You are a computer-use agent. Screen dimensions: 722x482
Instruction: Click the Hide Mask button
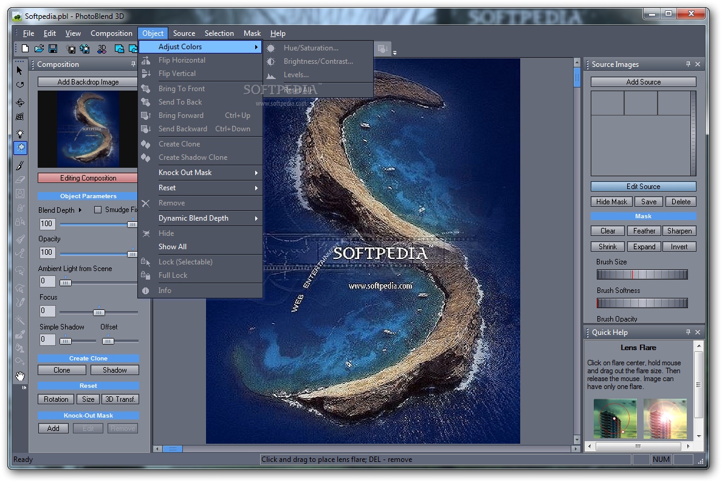611,202
